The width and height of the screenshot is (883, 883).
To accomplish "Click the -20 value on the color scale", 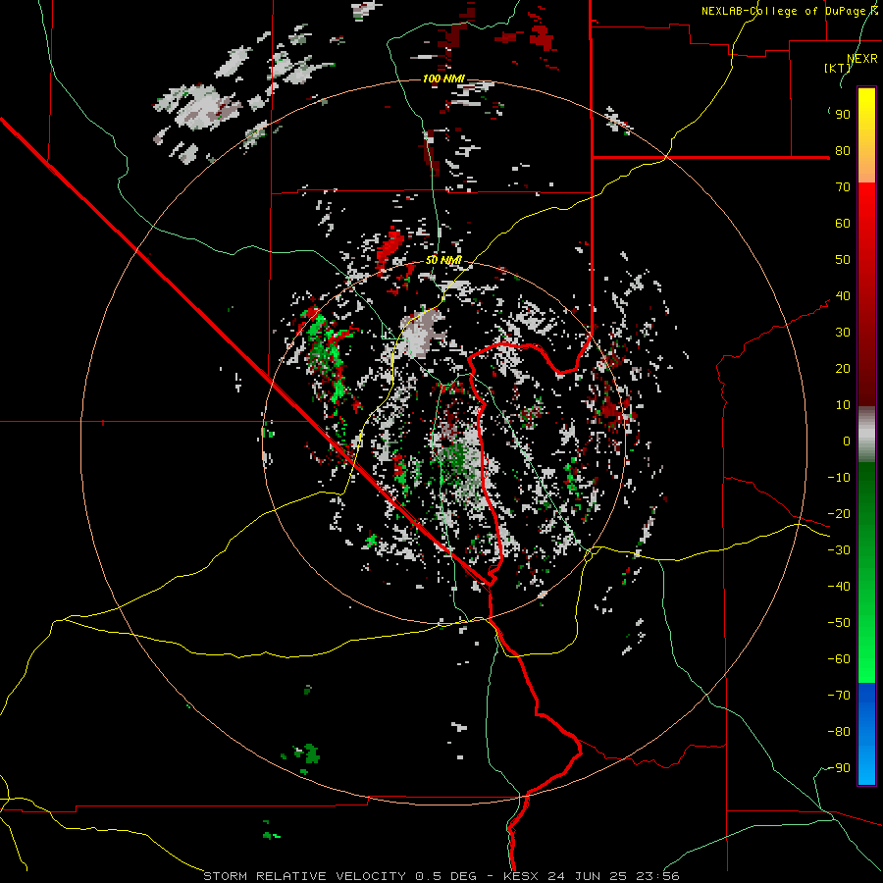I will click(x=839, y=513).
